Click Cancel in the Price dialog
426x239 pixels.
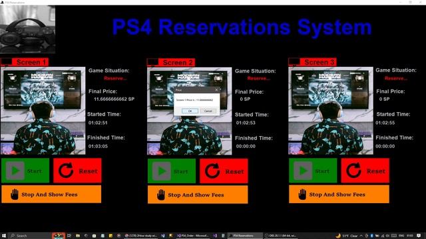[x=208, y=111]
